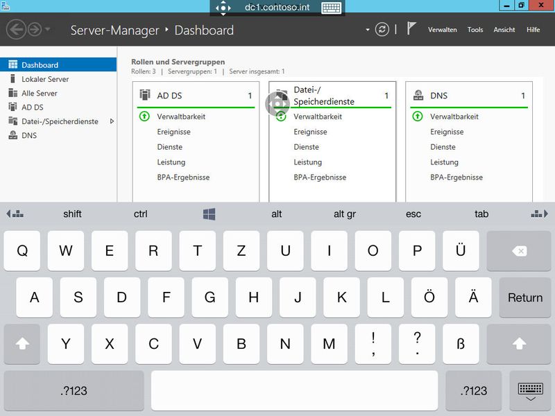Toggle the ctrl modifier key
555x416 pixels.
point(141,214)
